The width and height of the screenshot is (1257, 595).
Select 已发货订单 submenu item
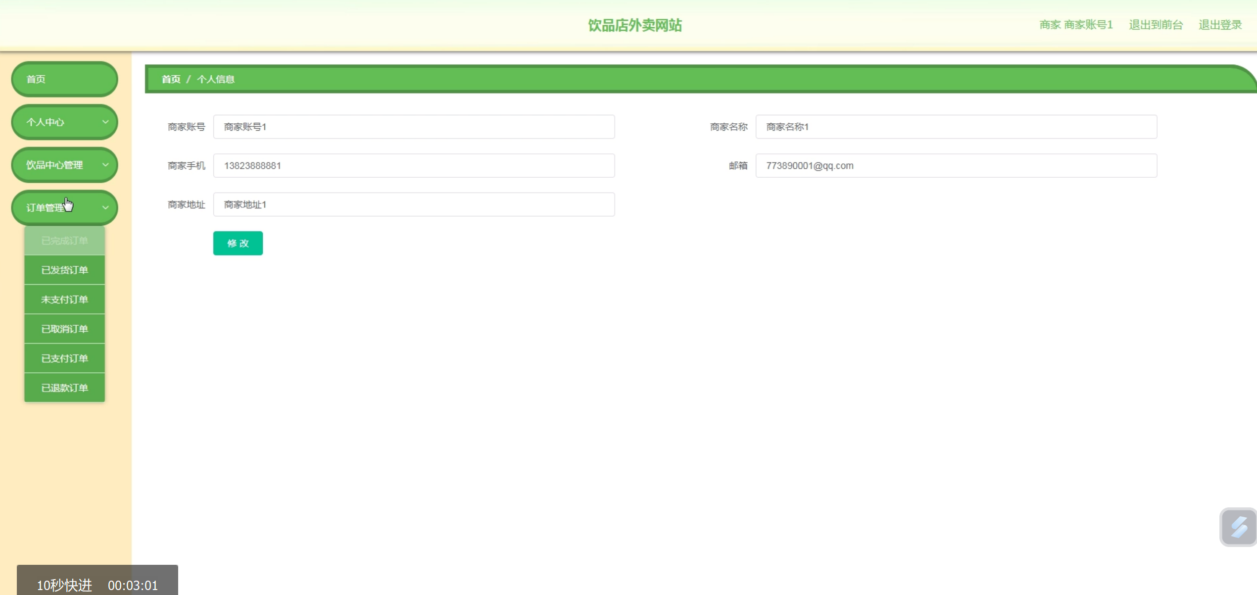click(64, 270)
